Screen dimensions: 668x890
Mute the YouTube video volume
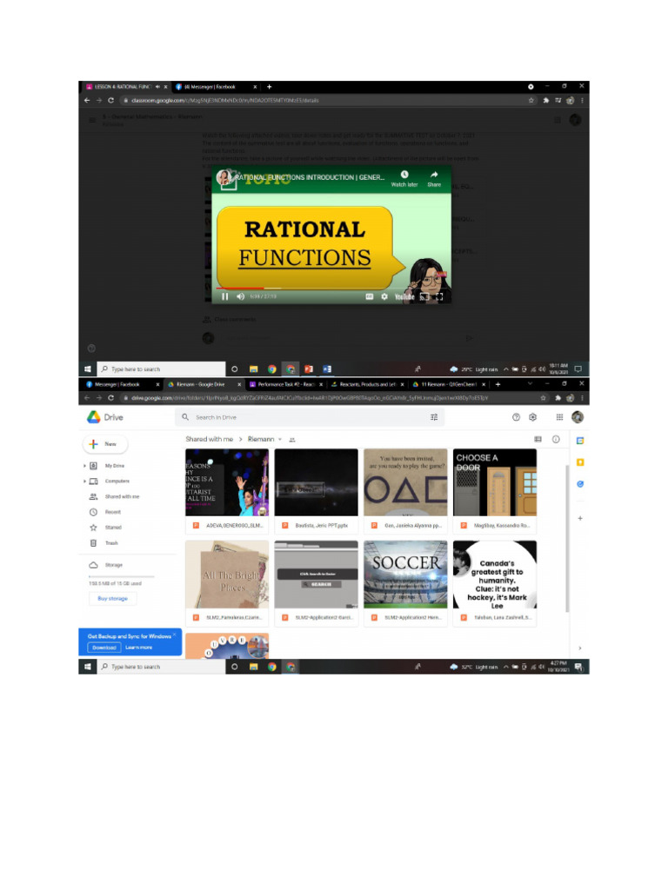[x=240, y=296]
